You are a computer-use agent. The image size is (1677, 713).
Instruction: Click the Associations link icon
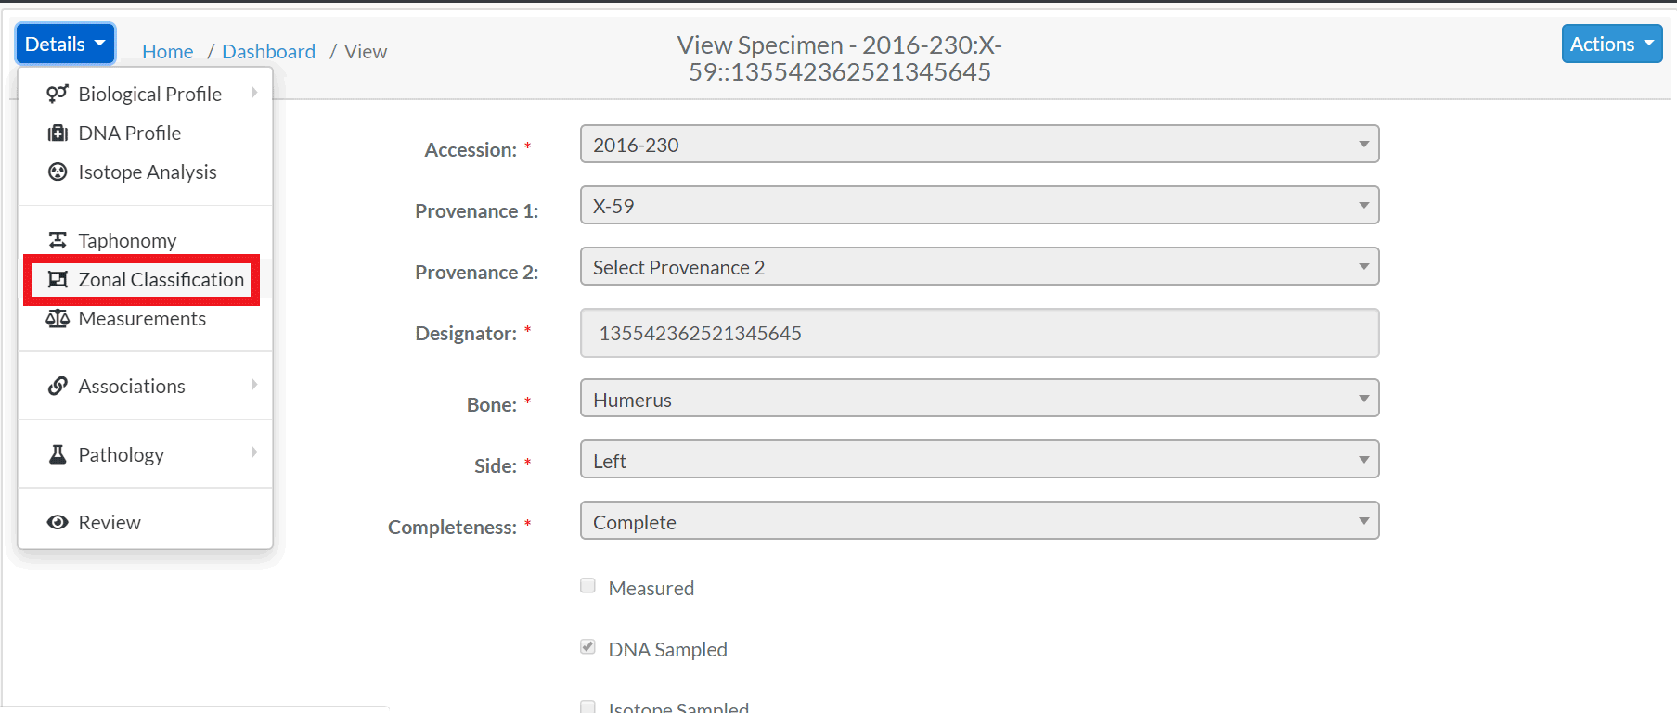pos(58,386)
